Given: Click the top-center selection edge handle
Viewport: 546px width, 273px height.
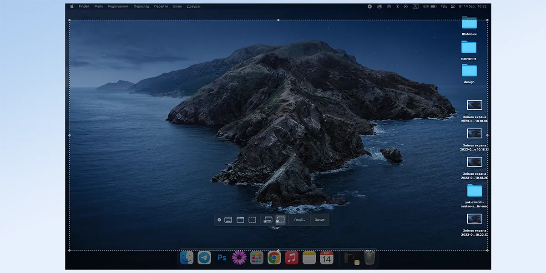Looking at the screenshot, I should point(278,20).
